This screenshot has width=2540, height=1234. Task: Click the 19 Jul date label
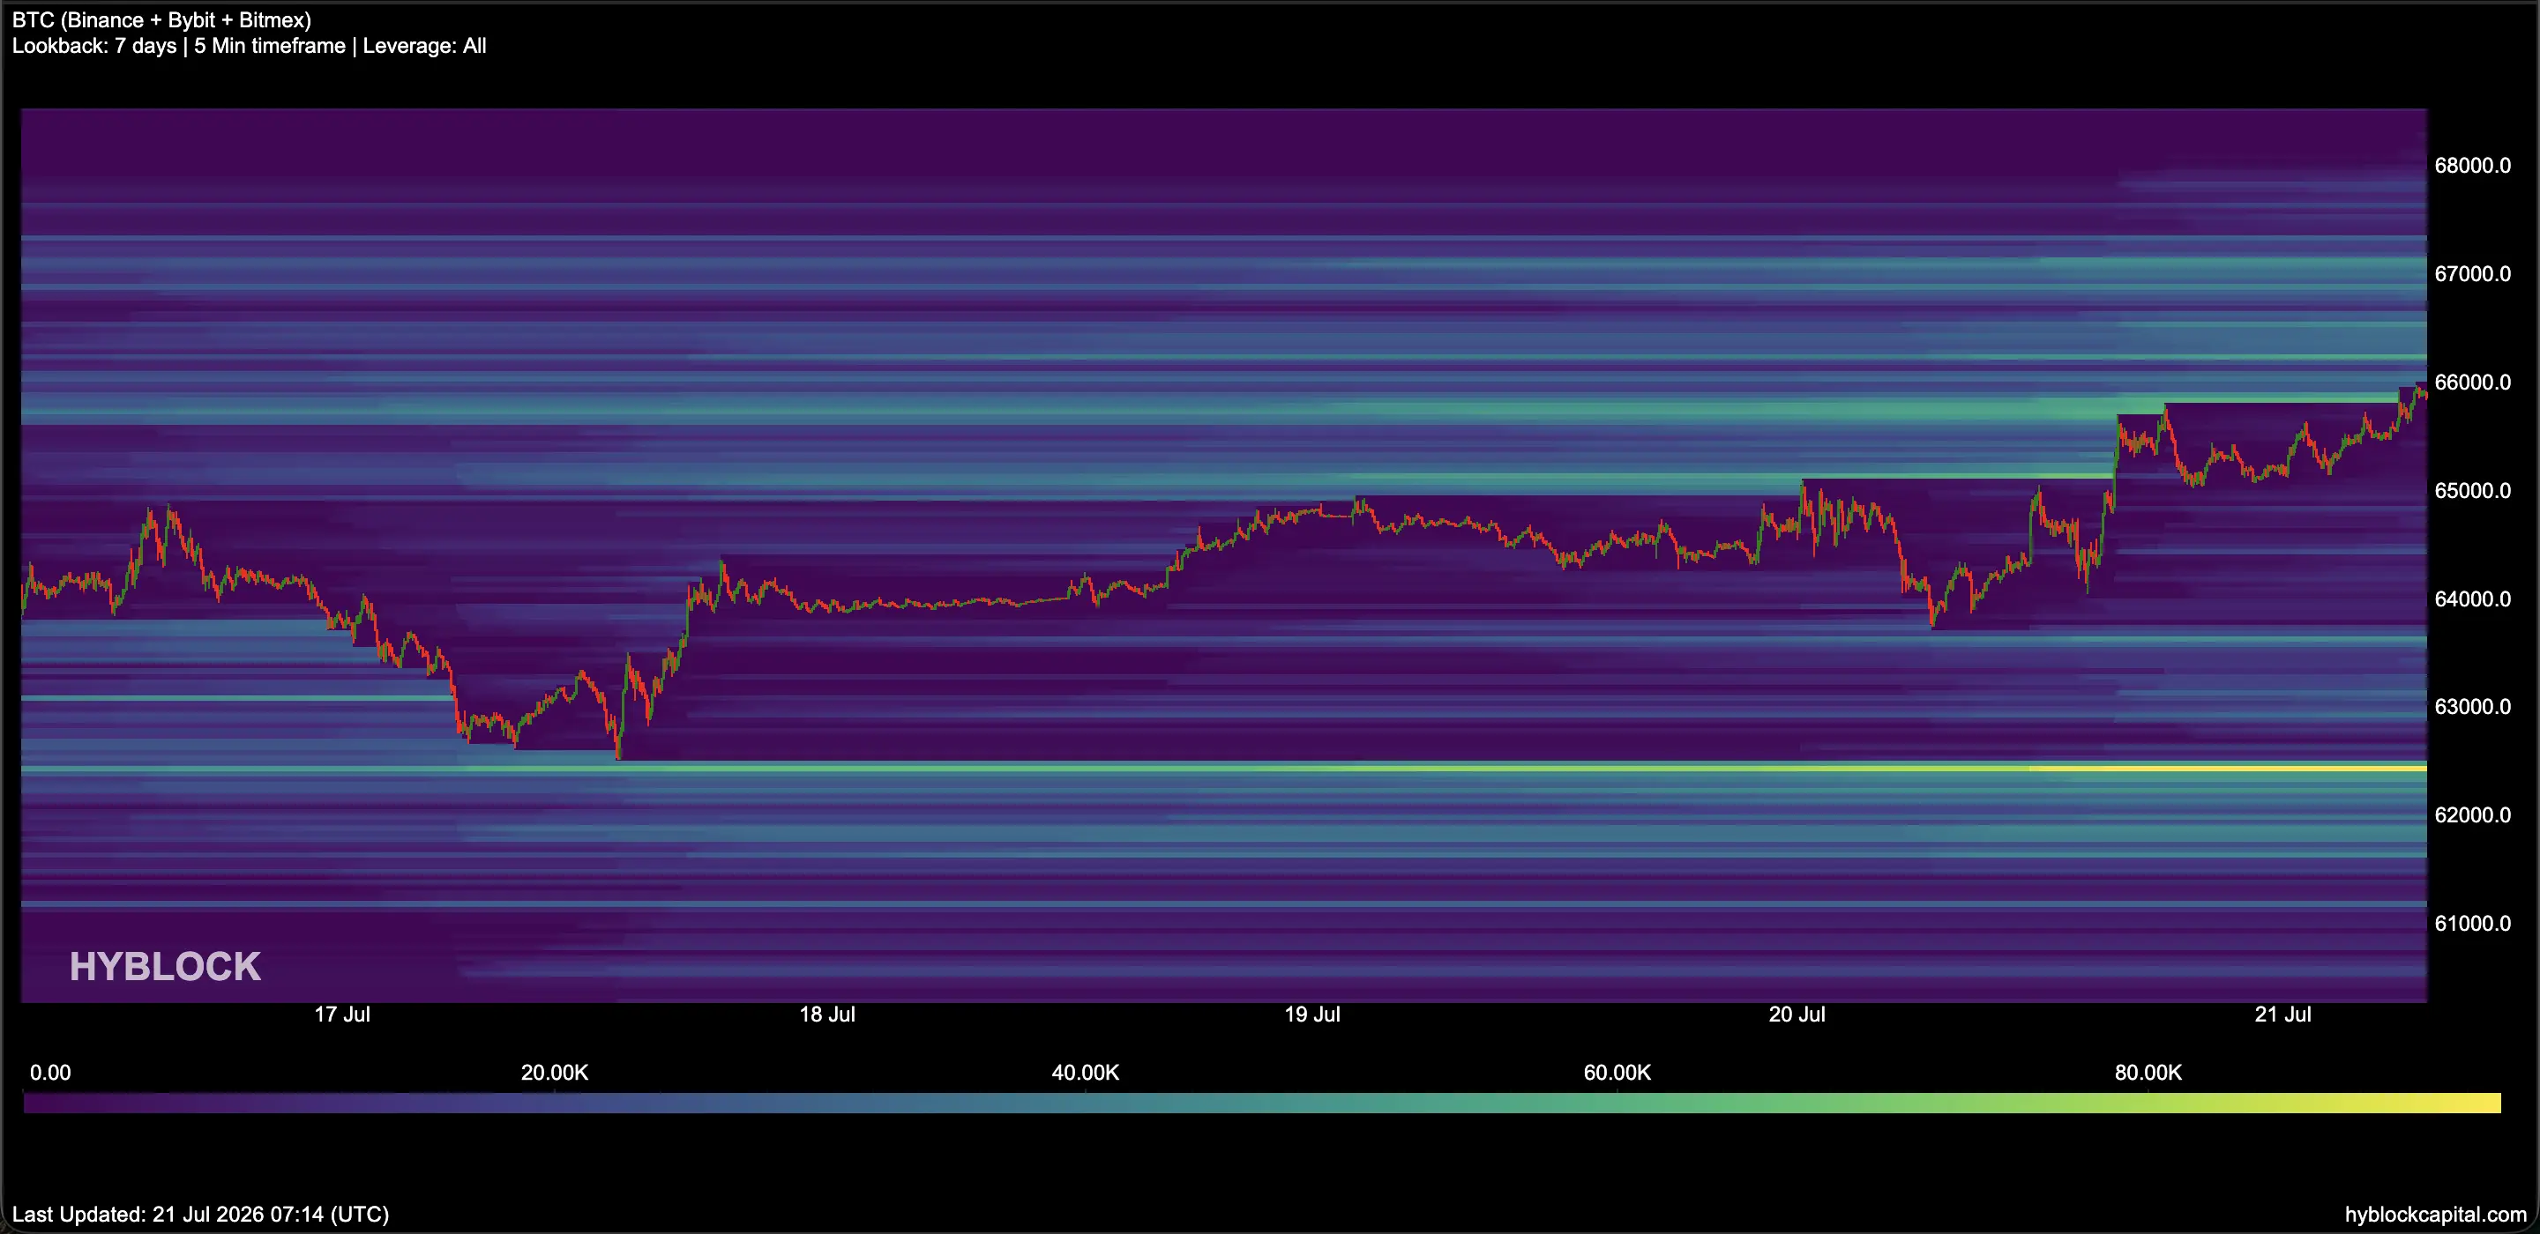[x=1312, y=1015]
